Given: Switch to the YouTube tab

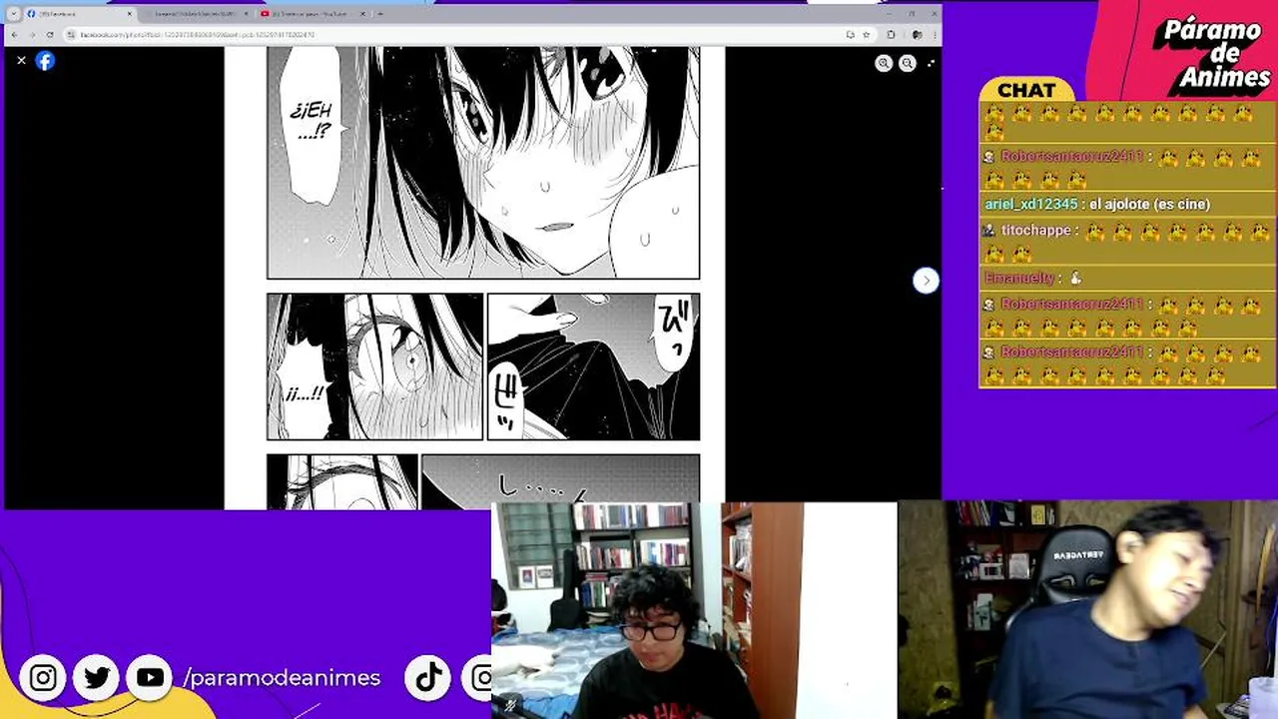Looking at the screenshot, I should coord(313,14).
